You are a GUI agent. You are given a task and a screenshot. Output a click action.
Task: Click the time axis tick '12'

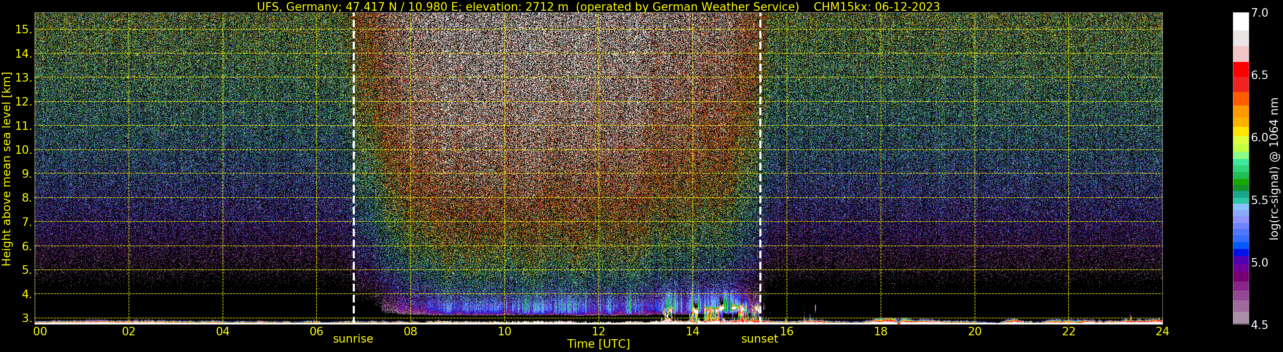coord(599,331)
